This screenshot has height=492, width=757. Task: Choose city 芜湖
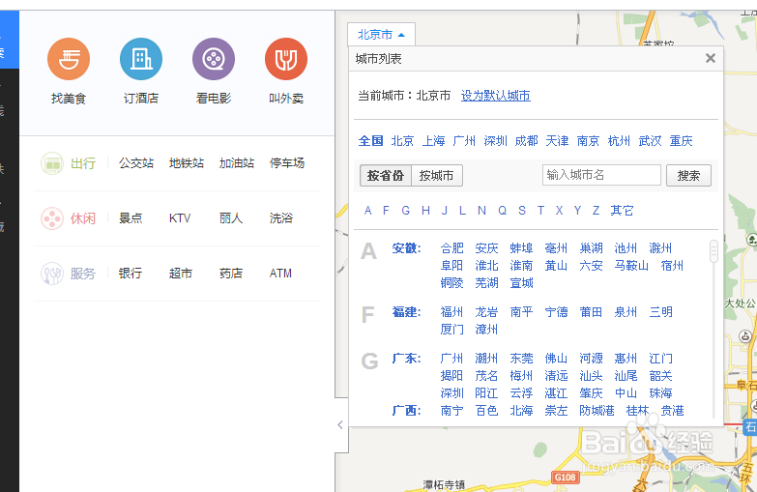click(x=486, y=283)
